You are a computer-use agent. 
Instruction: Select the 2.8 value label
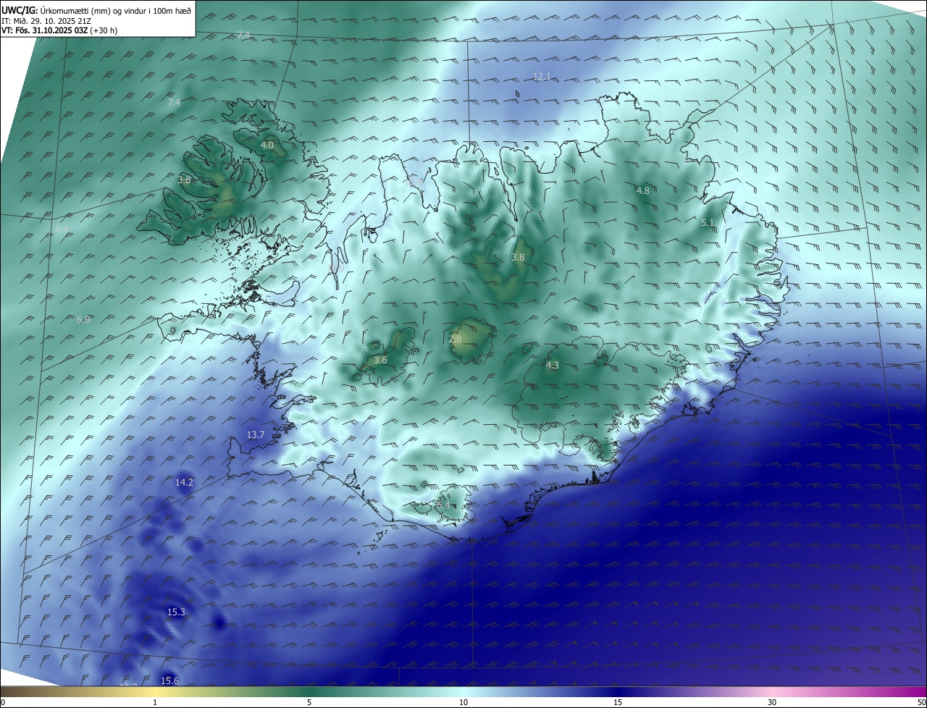(x=455, y=339)
